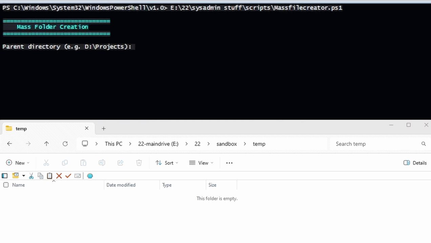The width and height of the screenshot is (431, 243).
Task: Add a new File Explorer tab
Action: pyautogui.click(x=104, y=129)
